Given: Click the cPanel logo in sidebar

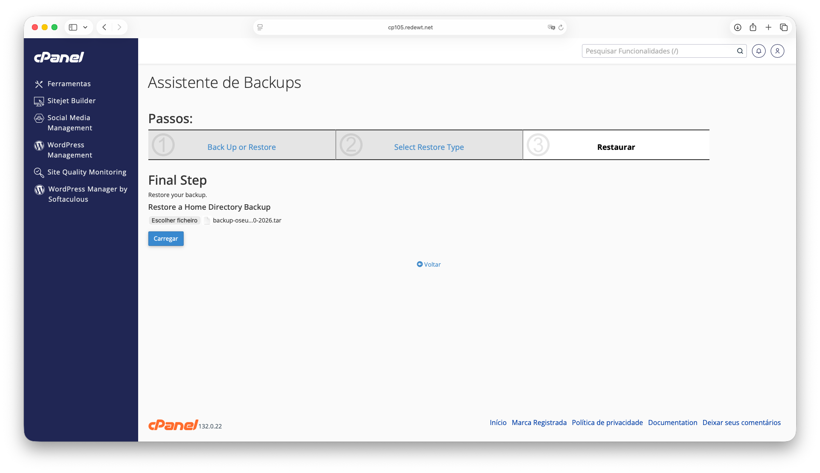Looking at the screenshot, I should pyautogui.click(x=59, y=57).
